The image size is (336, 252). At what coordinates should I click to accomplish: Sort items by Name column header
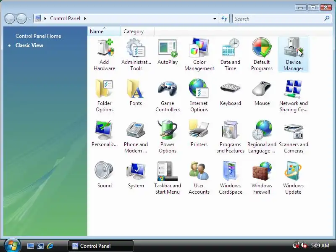click(x=104, y=31)
